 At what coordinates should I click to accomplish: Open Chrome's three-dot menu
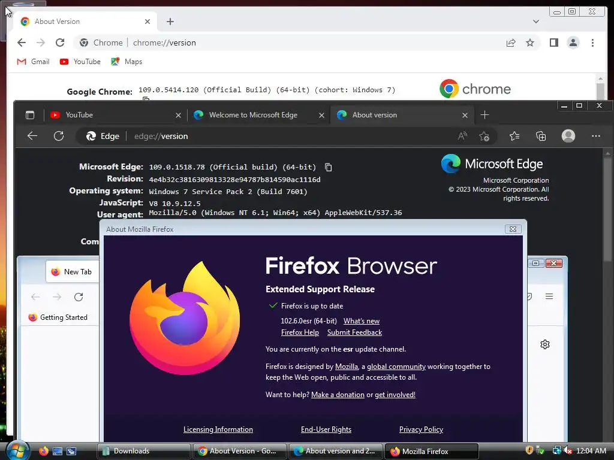(x=592, y=43)
